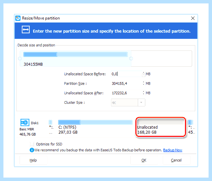This screenshot has width=212, height=181.
Task: Click the '304155MB' size label
Action: (x=33, y=64)
